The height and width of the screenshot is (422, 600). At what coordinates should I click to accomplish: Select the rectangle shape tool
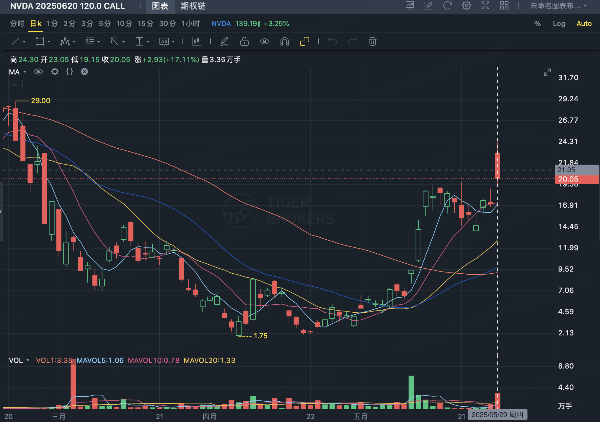click(40, 41)
